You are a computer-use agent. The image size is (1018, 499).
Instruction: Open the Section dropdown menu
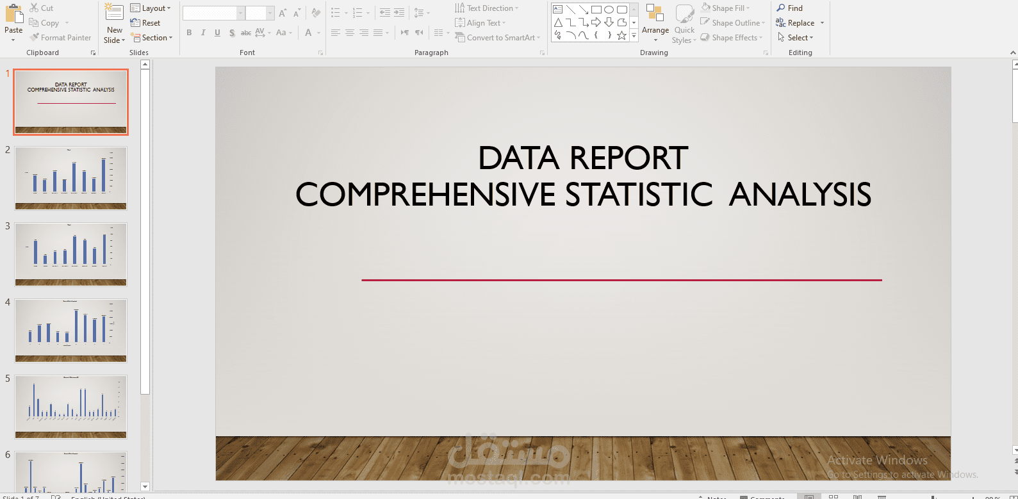click(x=151, y=38)
